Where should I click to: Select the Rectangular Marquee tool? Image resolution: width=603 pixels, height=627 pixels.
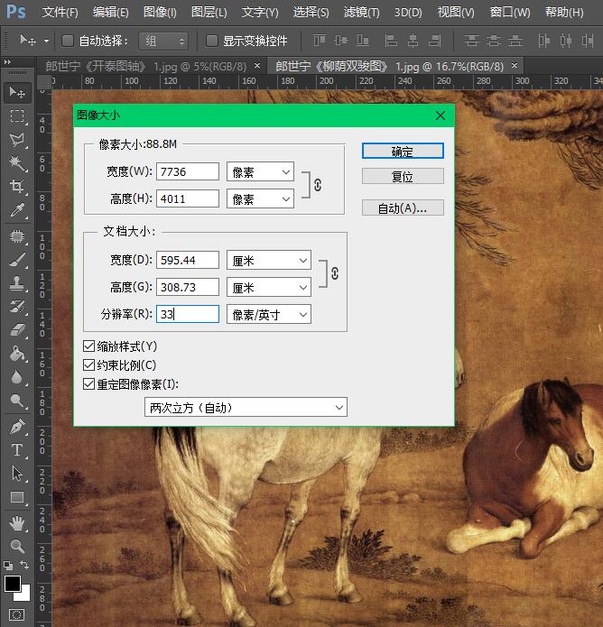point(17,116)
